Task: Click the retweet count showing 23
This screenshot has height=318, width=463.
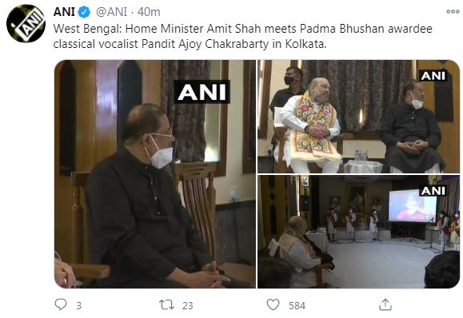Action: pos(187,305)
